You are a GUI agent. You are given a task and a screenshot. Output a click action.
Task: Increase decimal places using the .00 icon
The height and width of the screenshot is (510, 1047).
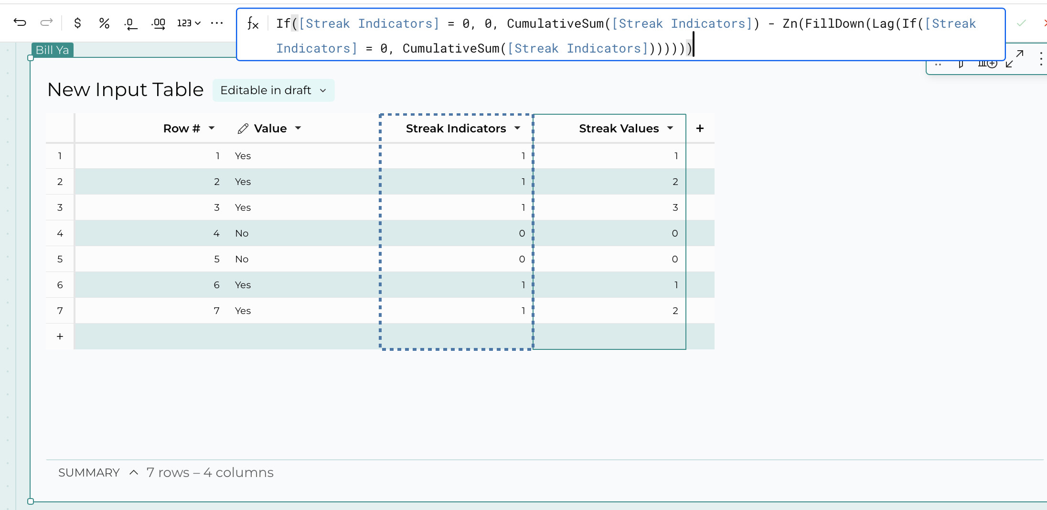[x=158, y=23]
